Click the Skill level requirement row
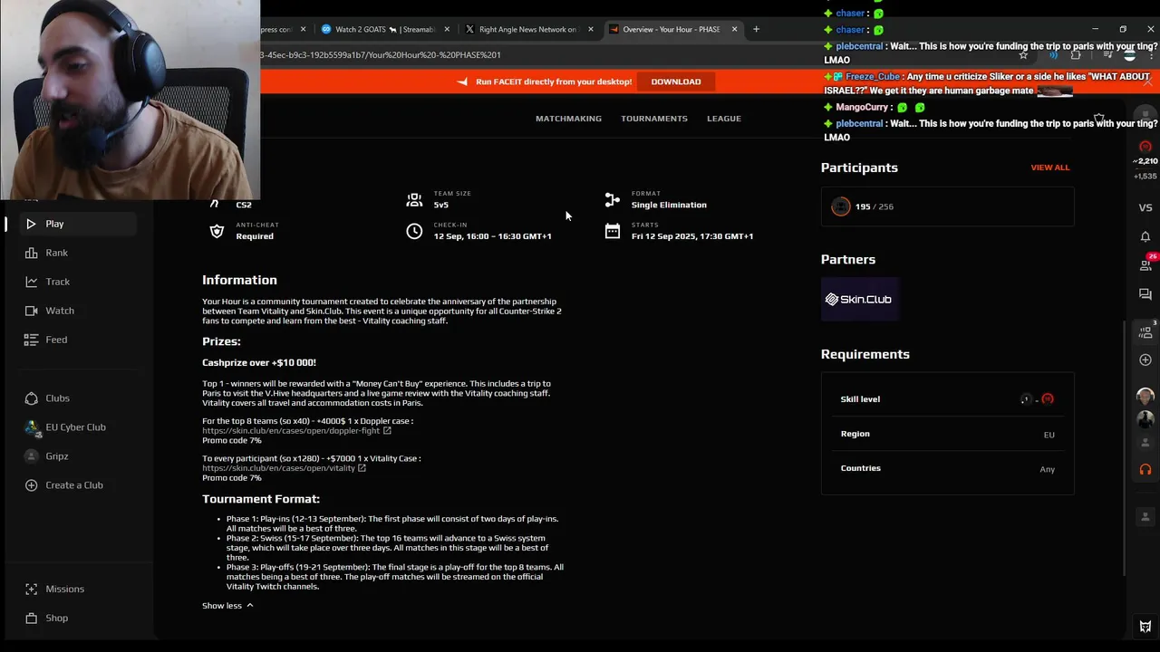Image resolution: width=1160 pixels, height=652 pixels. click(947, 399)
